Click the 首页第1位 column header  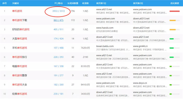[101, 3]
